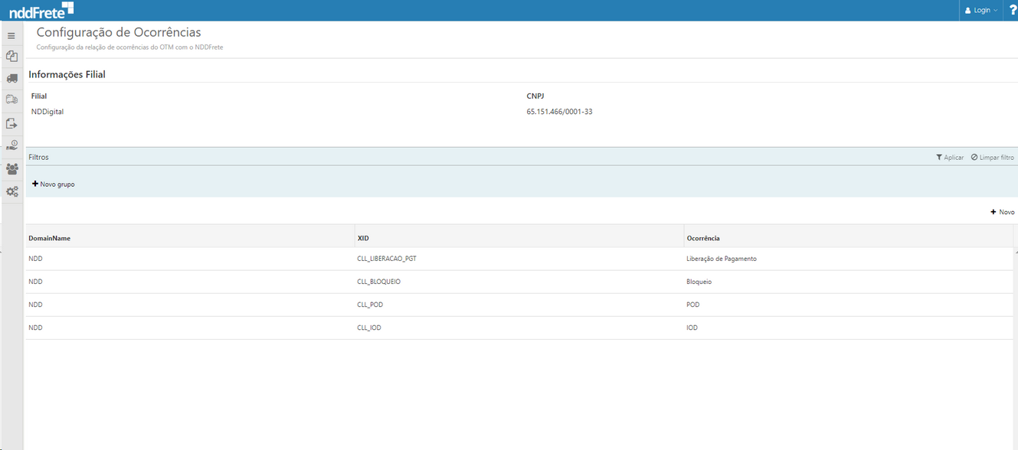Screen dimensions: 1018x450
Task: Select the CLL_LIBERACAO_PGT row
Action: 387,259
